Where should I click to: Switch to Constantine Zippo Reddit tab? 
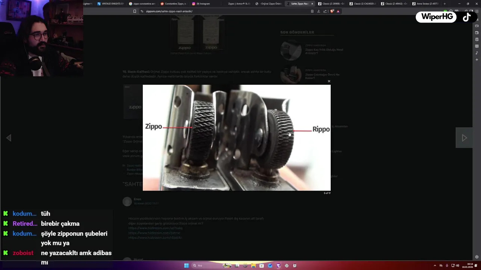[173, 4]
